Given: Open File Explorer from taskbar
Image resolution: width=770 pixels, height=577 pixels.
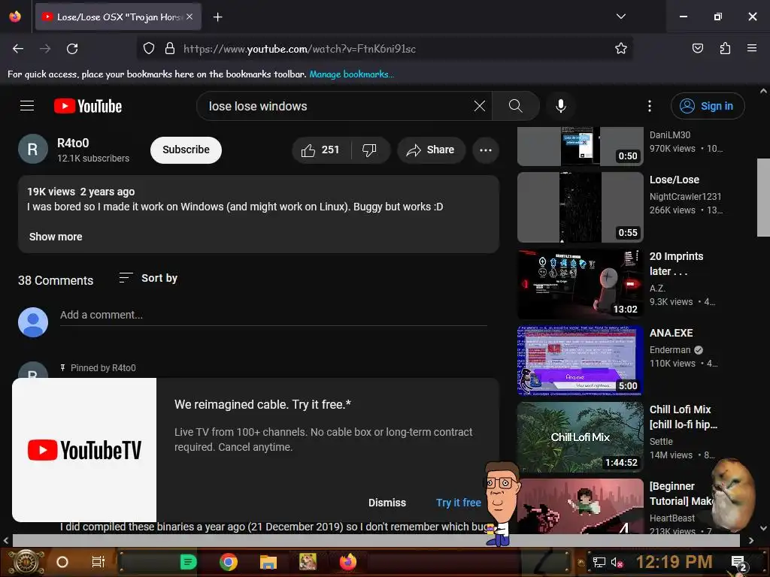Looking at the screenshot, I should click(x=268, y=562).
